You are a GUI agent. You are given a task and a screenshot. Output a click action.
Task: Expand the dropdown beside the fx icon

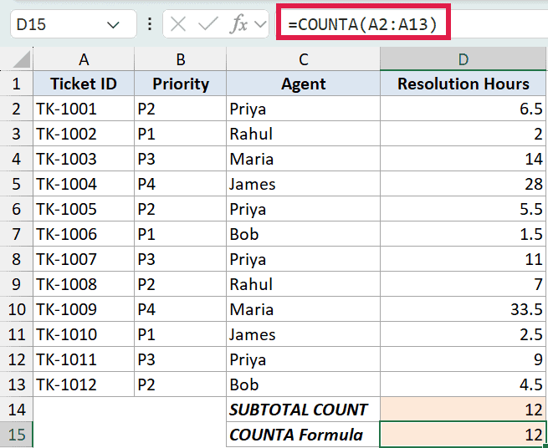tap(260, 24)
